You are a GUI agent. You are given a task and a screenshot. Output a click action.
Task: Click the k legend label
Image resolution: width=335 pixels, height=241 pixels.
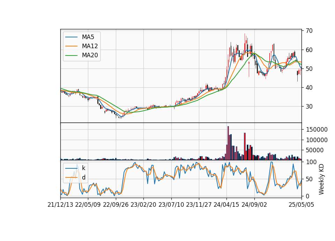coord(83,168)
